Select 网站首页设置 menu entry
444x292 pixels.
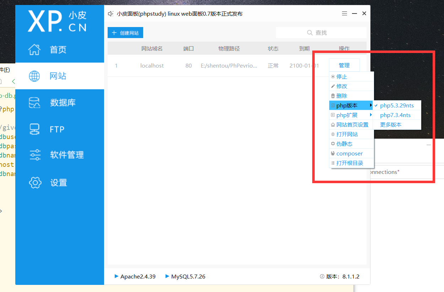coord(352,125)
